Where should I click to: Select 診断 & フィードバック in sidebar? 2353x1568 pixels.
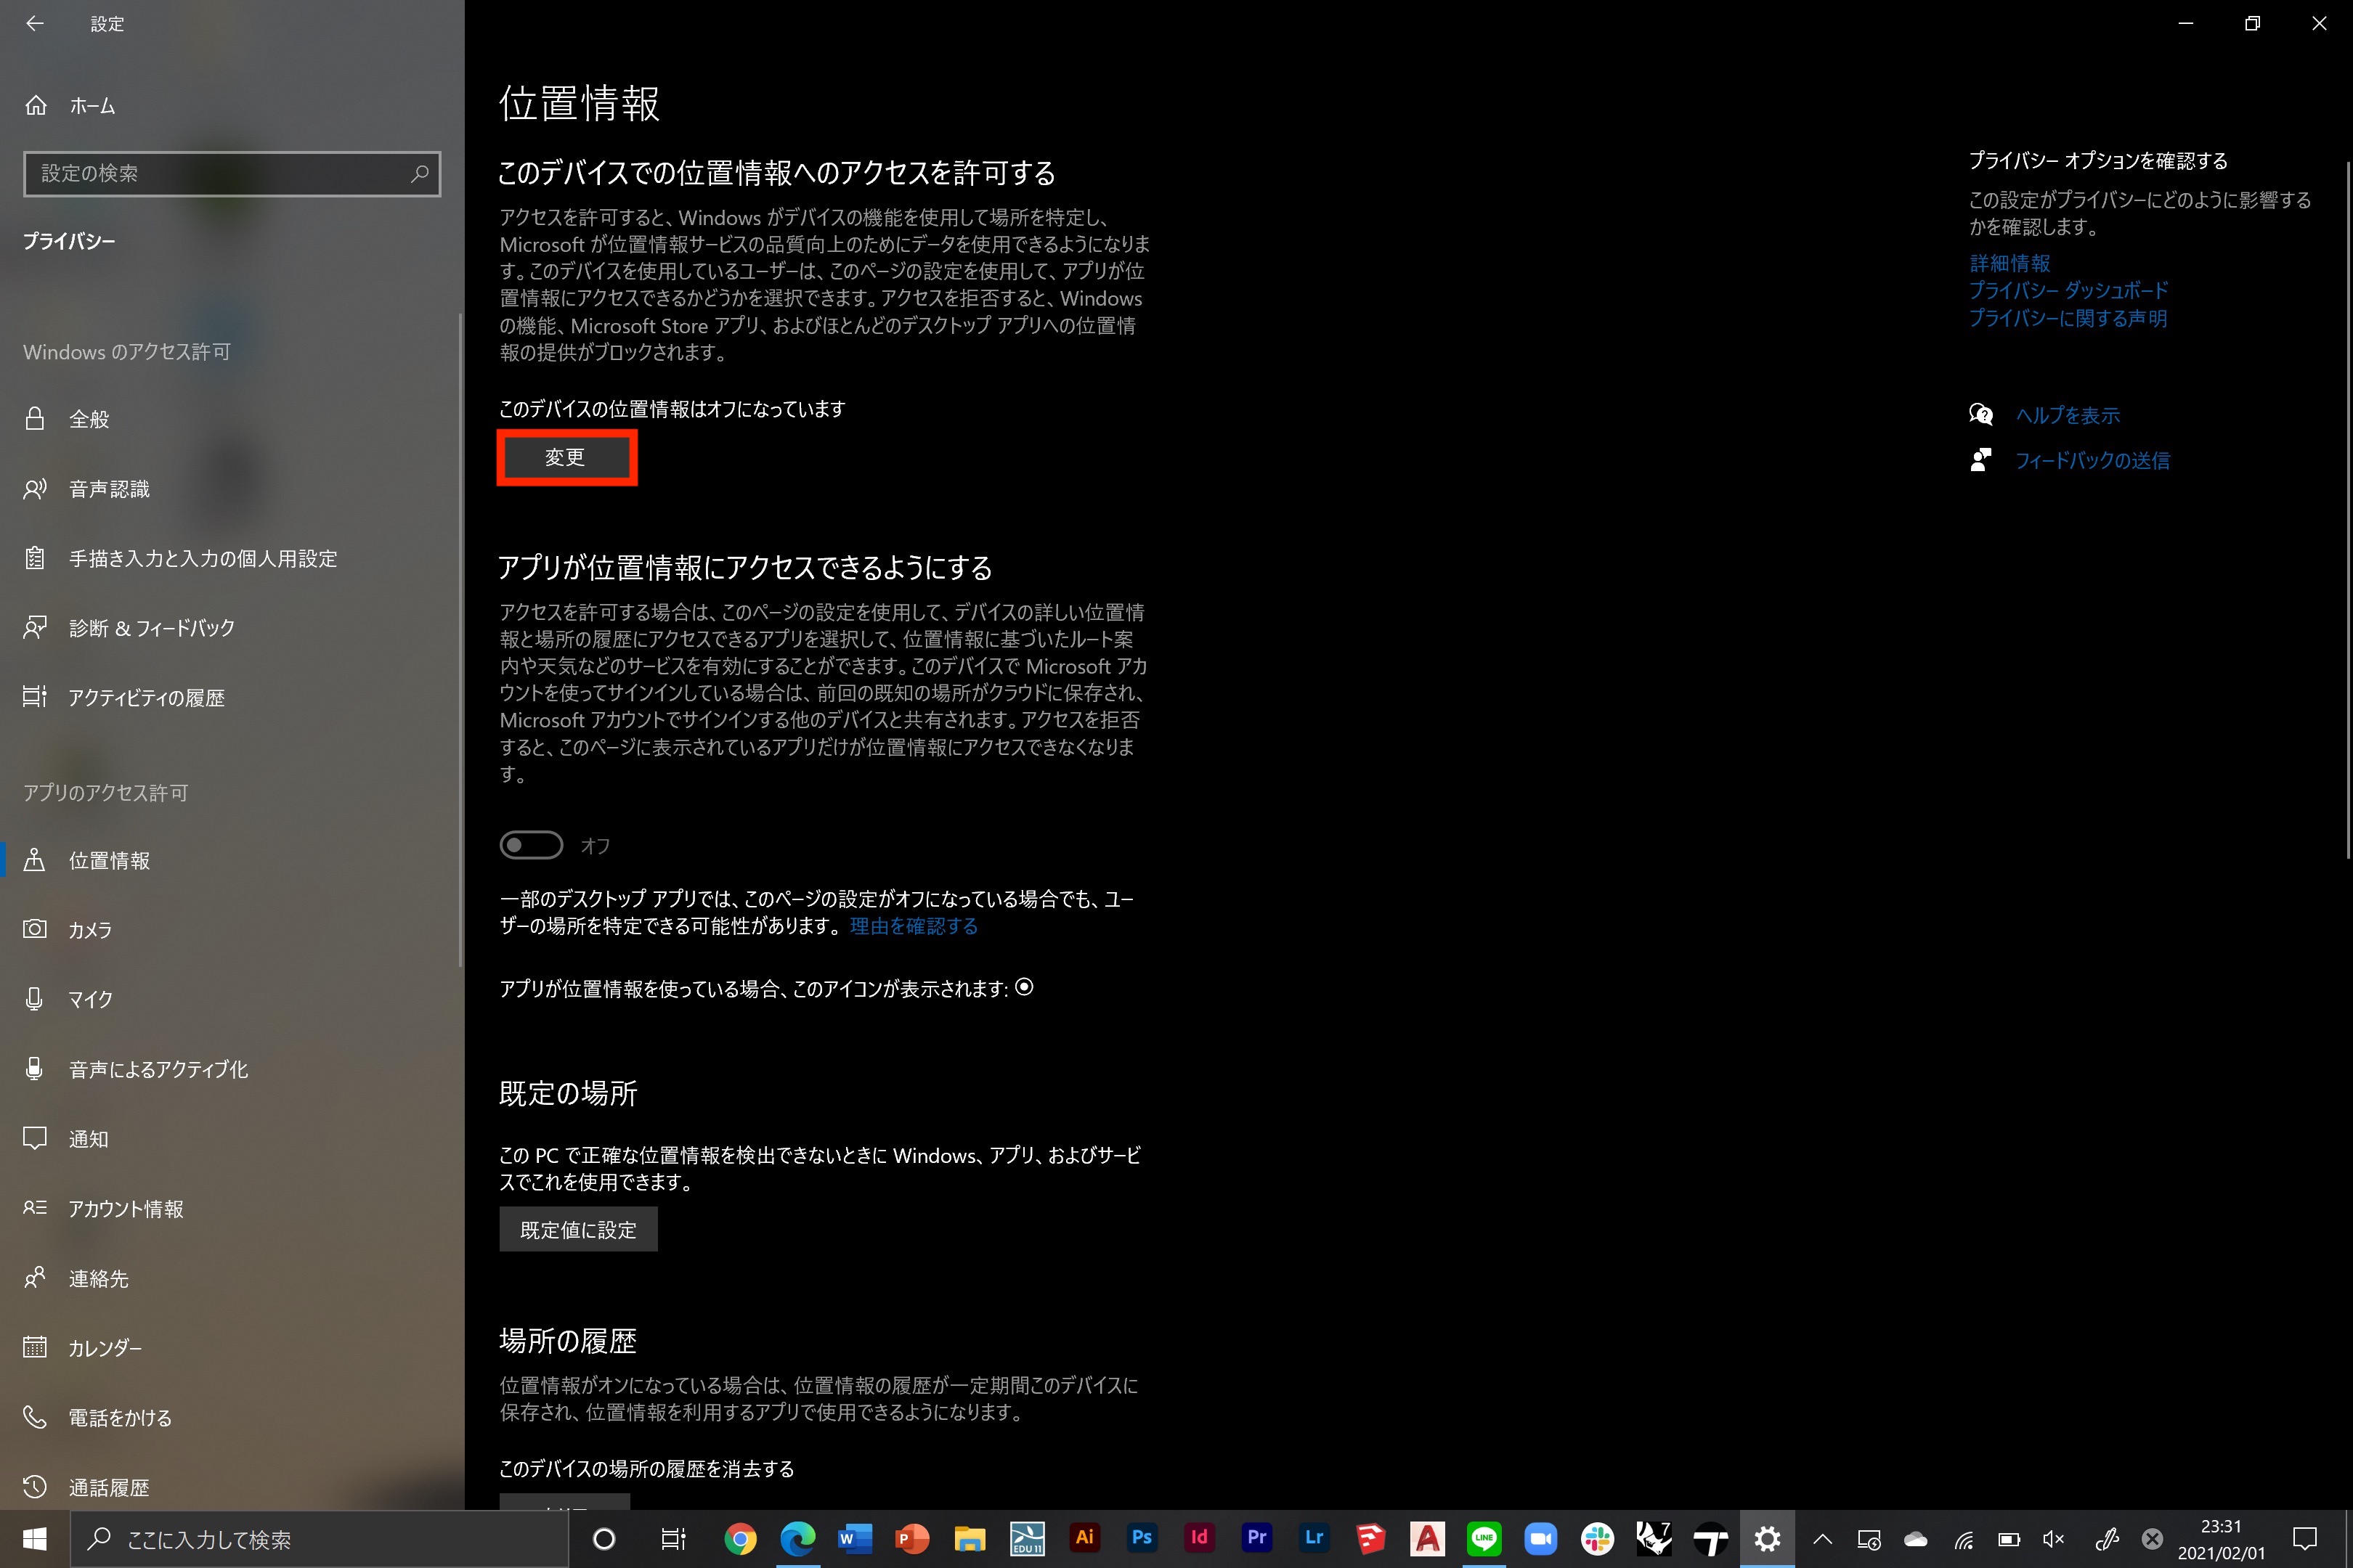pyautogui.click(x=151, y=628)
